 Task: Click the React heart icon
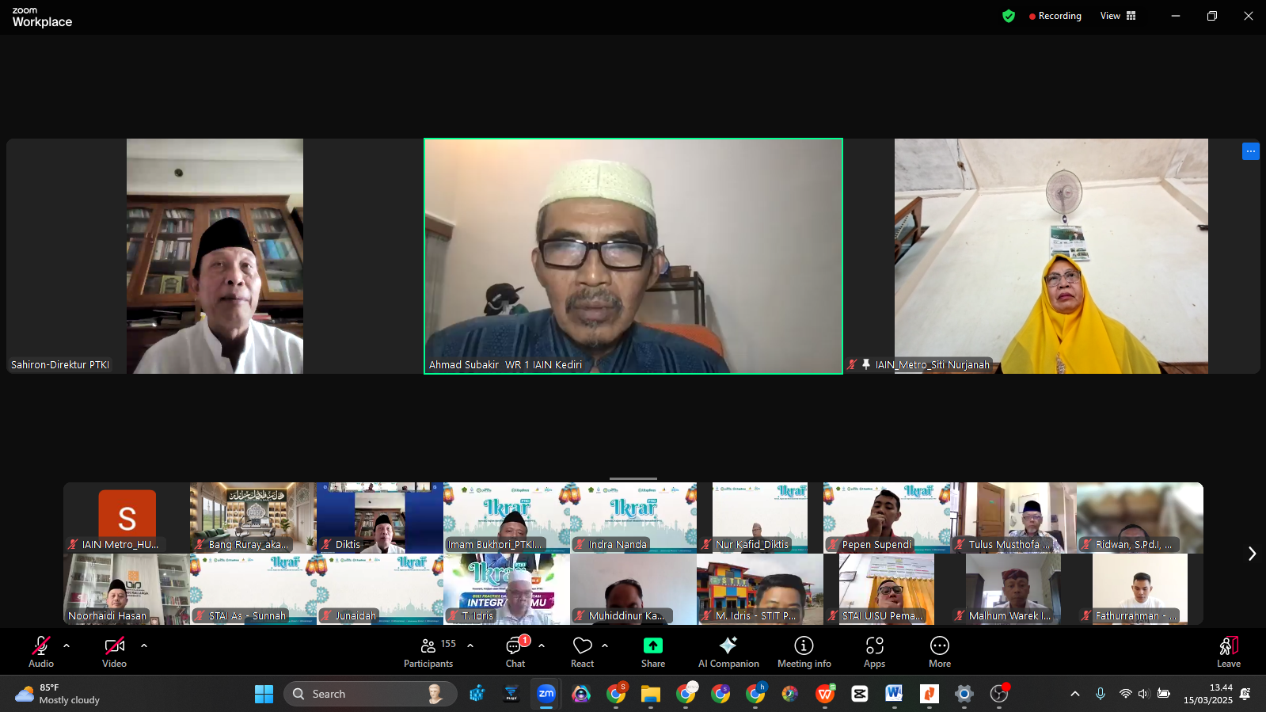coord(582,652)
